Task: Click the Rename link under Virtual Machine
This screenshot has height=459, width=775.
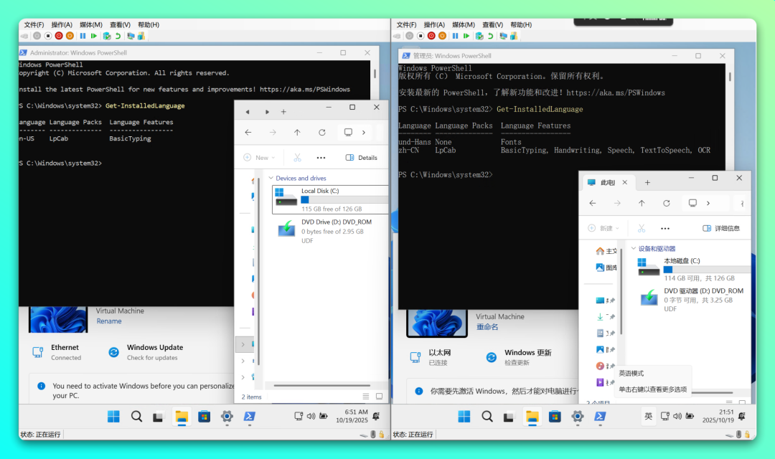Action: tap(109, 321)
